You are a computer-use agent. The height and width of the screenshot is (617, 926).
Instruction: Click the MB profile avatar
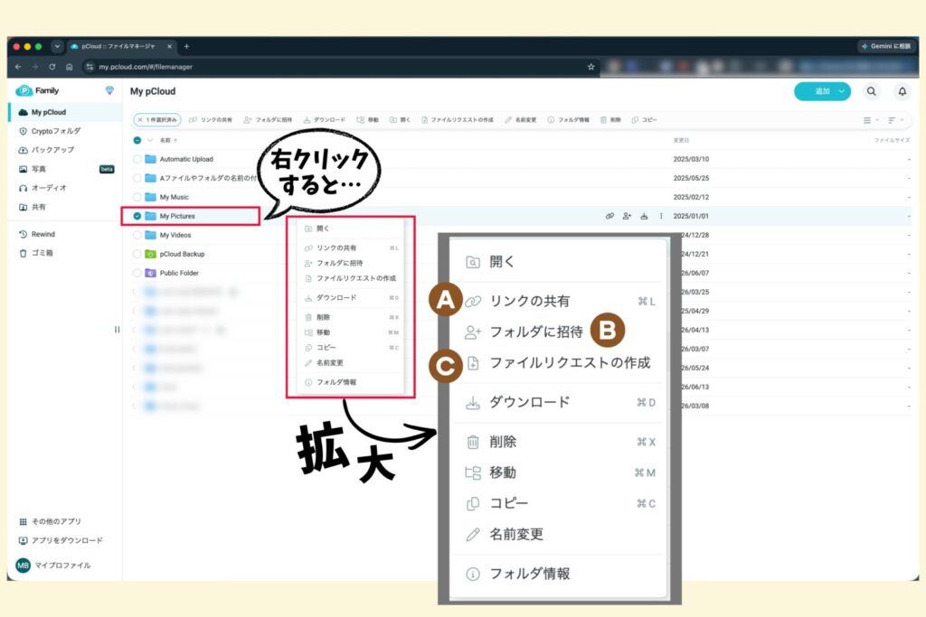(x=23, y=566)
